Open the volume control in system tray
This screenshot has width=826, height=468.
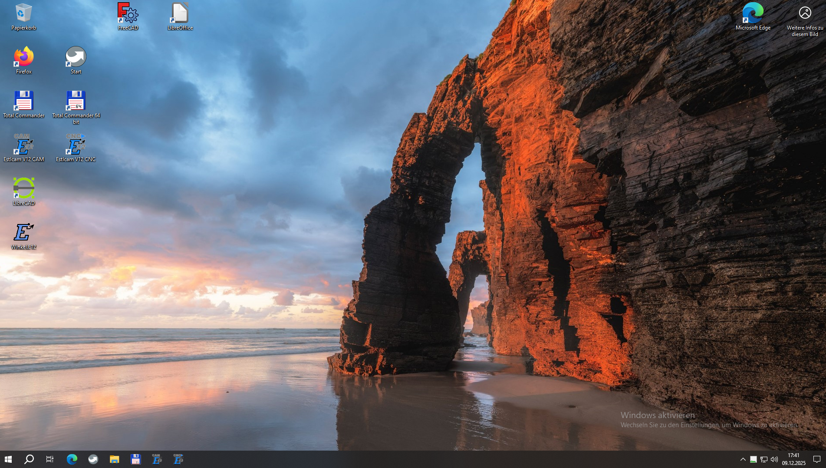[x=774, y=459]
